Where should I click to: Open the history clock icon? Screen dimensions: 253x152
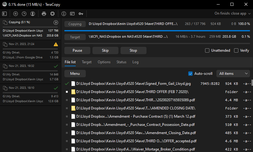(x=24, y=14)
